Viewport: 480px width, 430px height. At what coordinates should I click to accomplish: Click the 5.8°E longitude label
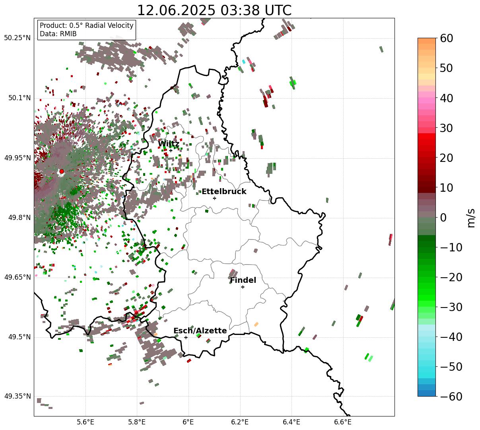137,422
